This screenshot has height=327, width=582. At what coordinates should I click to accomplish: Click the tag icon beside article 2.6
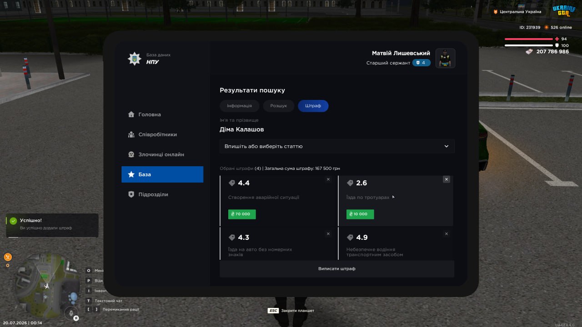point(350,183)
